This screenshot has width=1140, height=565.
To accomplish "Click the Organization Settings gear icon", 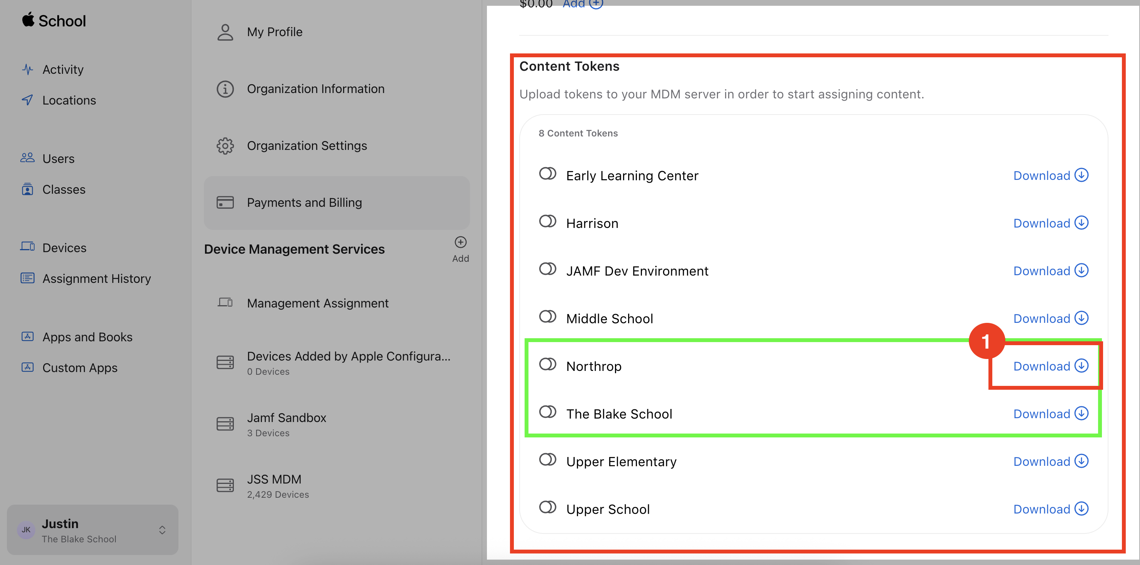I will click(225, 146).
